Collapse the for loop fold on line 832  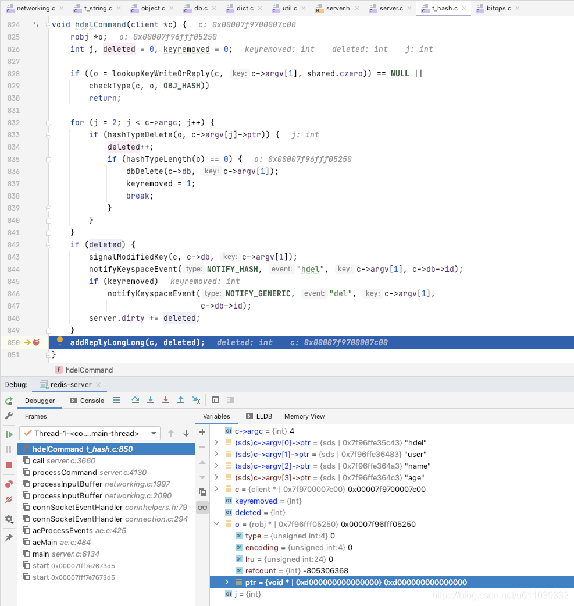[48, 123]
